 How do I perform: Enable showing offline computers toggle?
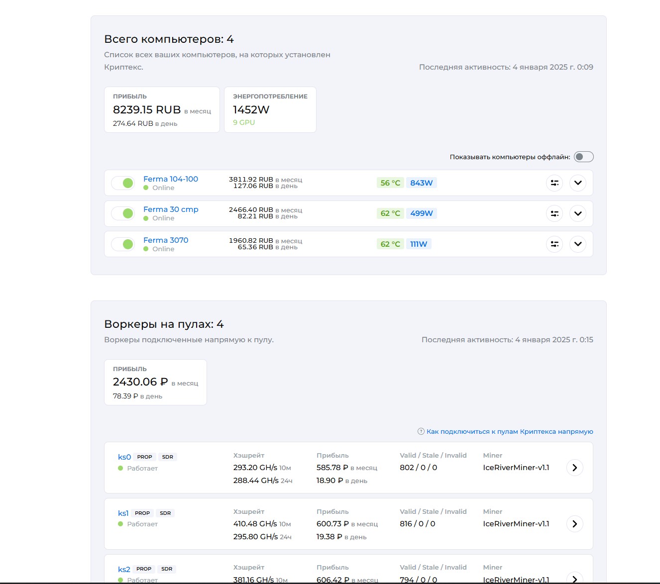coord(583,157)
